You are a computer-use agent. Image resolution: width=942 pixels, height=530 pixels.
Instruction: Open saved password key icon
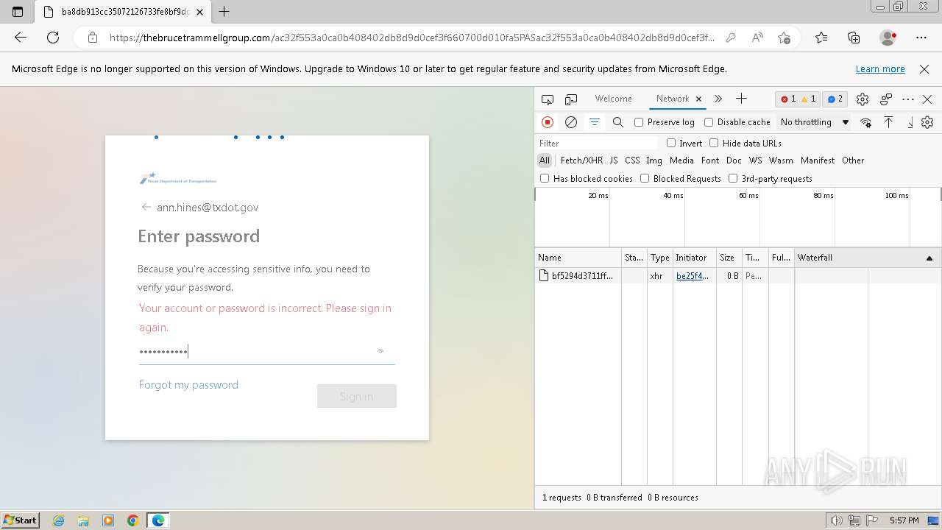pyautogui.click(x=730, y=38)
